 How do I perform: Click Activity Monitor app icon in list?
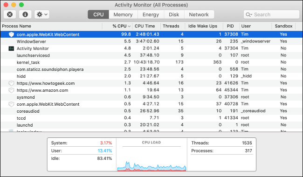coord(11,48)
